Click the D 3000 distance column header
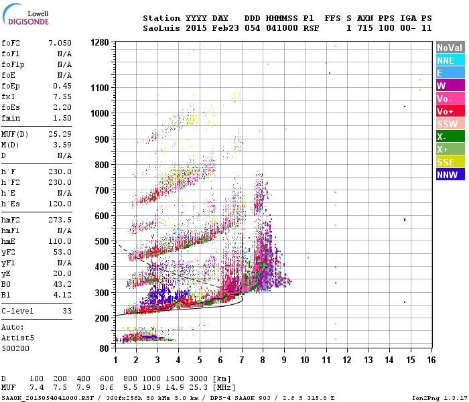 click(198, 379)
